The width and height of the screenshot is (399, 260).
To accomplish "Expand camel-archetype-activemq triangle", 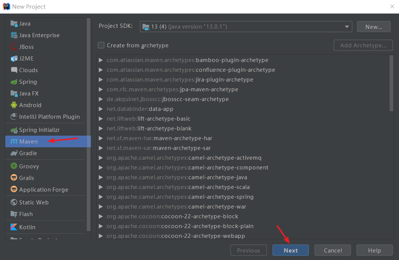I will pyautogui.click(x=101, y=158).
